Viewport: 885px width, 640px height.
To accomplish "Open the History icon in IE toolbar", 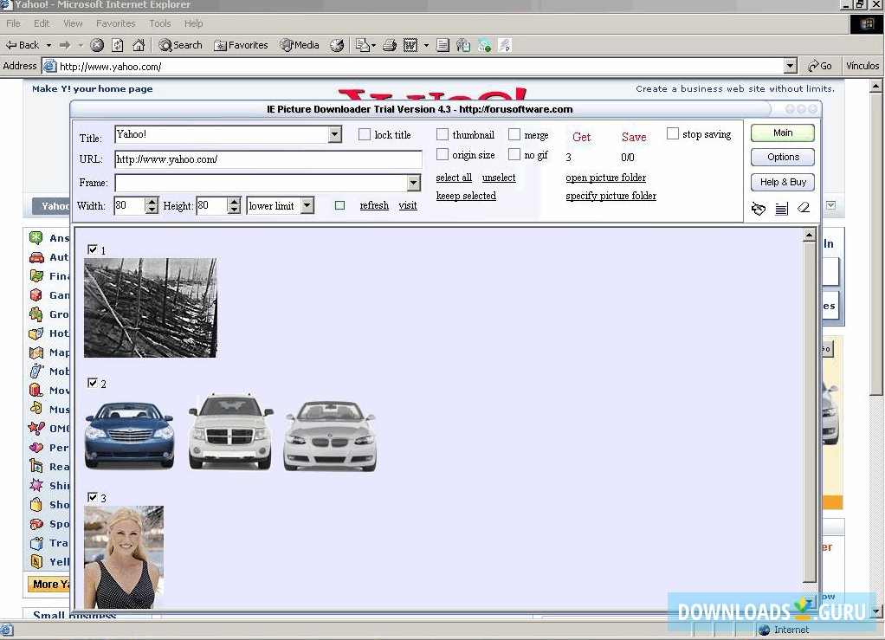I will [337, 45].
